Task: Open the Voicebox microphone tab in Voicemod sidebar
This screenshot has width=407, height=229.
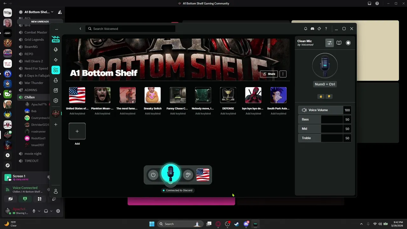Action: (56, 50)
